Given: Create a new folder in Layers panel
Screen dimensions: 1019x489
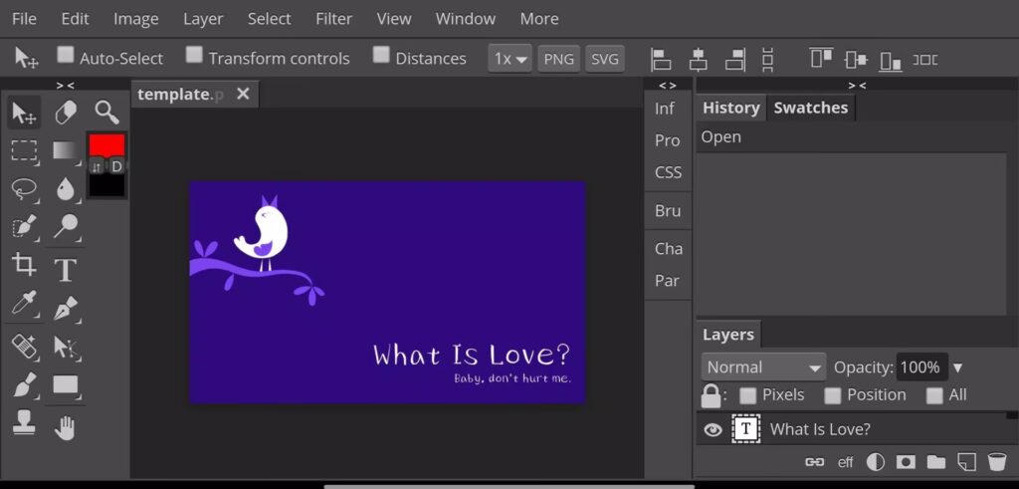Looking at the screenshot, I should (935, 462).
